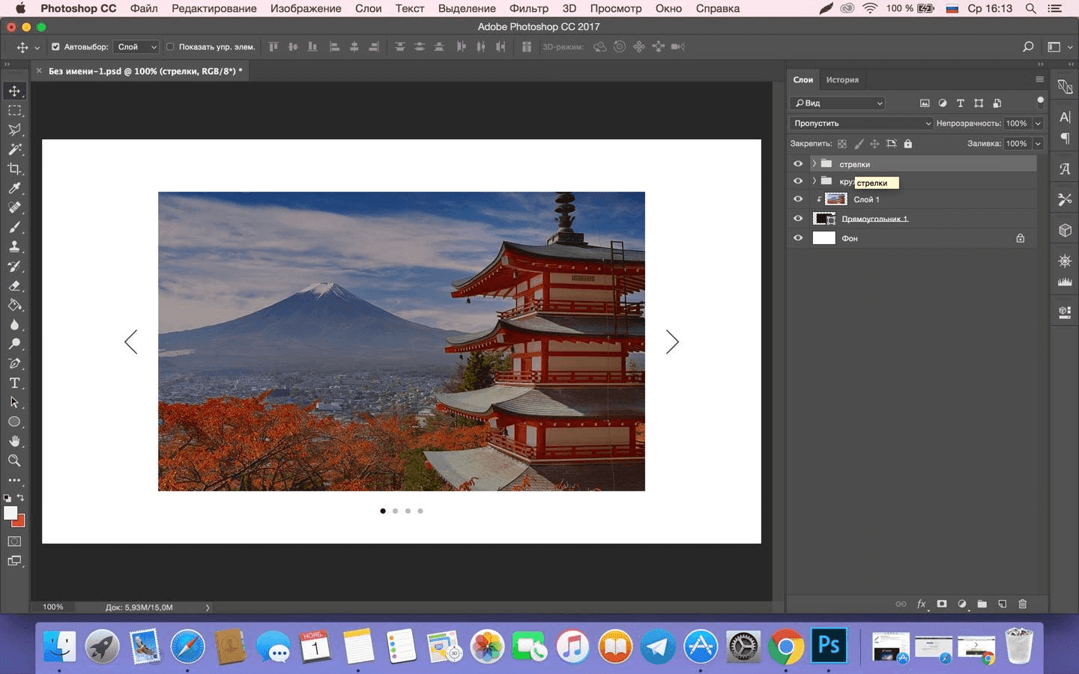The width and height of the screenshot is (1079, 674).
Task: Select the Eyedropper tool
Action: coord(14,188)
